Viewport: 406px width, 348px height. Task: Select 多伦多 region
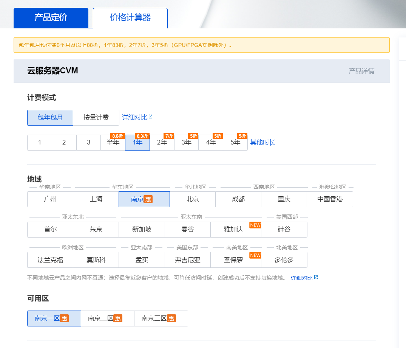[x=284, y=260]
